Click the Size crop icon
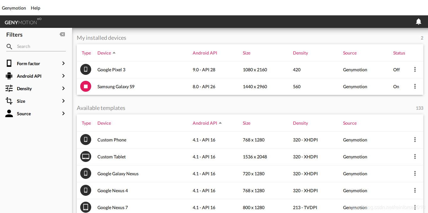Viewport: 428px width, 213px height. tap(9, 101)
